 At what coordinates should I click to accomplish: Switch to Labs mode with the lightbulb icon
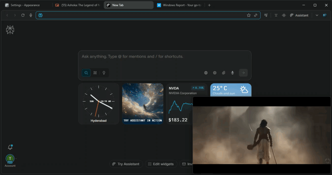coord(104,73)
